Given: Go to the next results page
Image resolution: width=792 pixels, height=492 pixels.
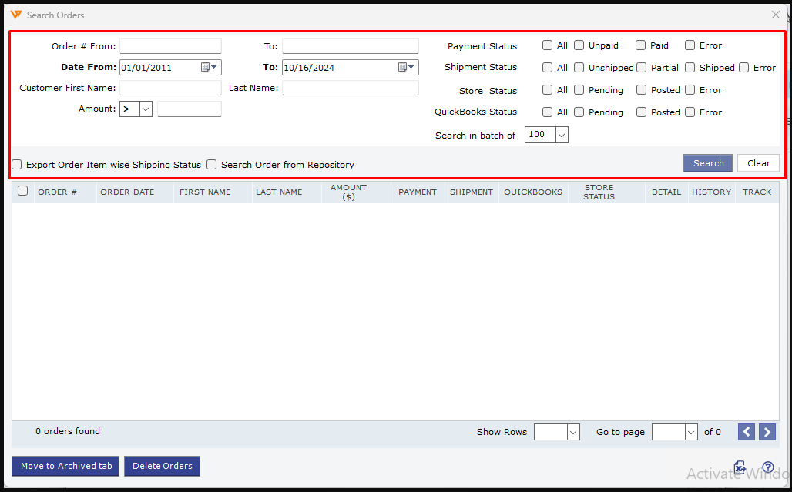Looking at the screenshot, I should pyautogui.click(x=767, y=432).
